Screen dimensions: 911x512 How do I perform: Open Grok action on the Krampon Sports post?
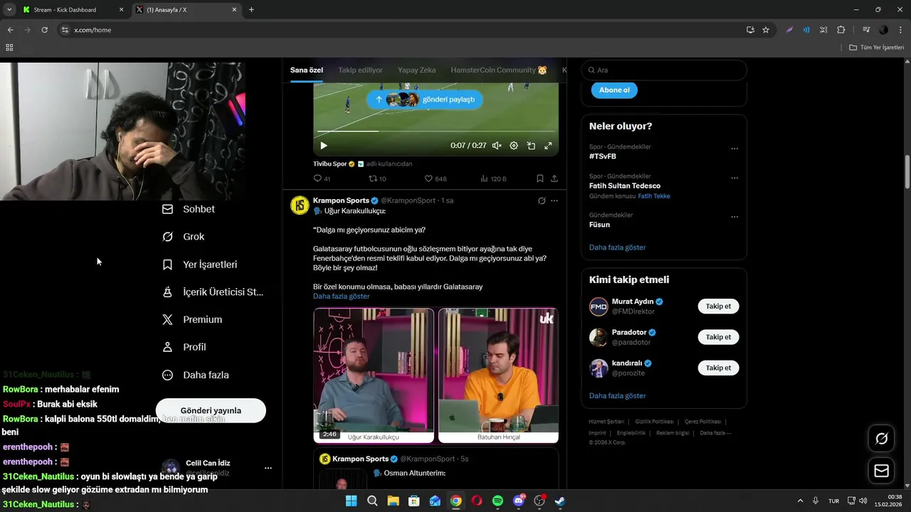pos(542,201)
